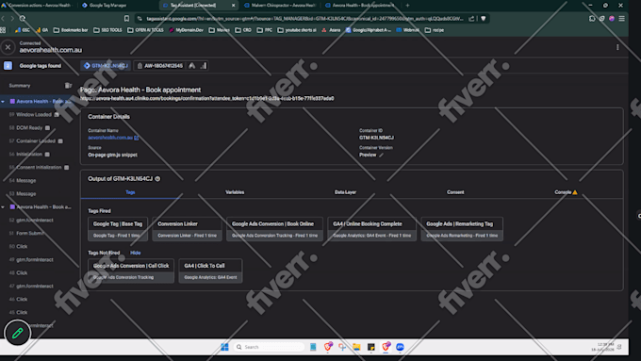Screen dimensions: 641x361
Task: Open the Windows Start menu
Action: click(224, 347)
